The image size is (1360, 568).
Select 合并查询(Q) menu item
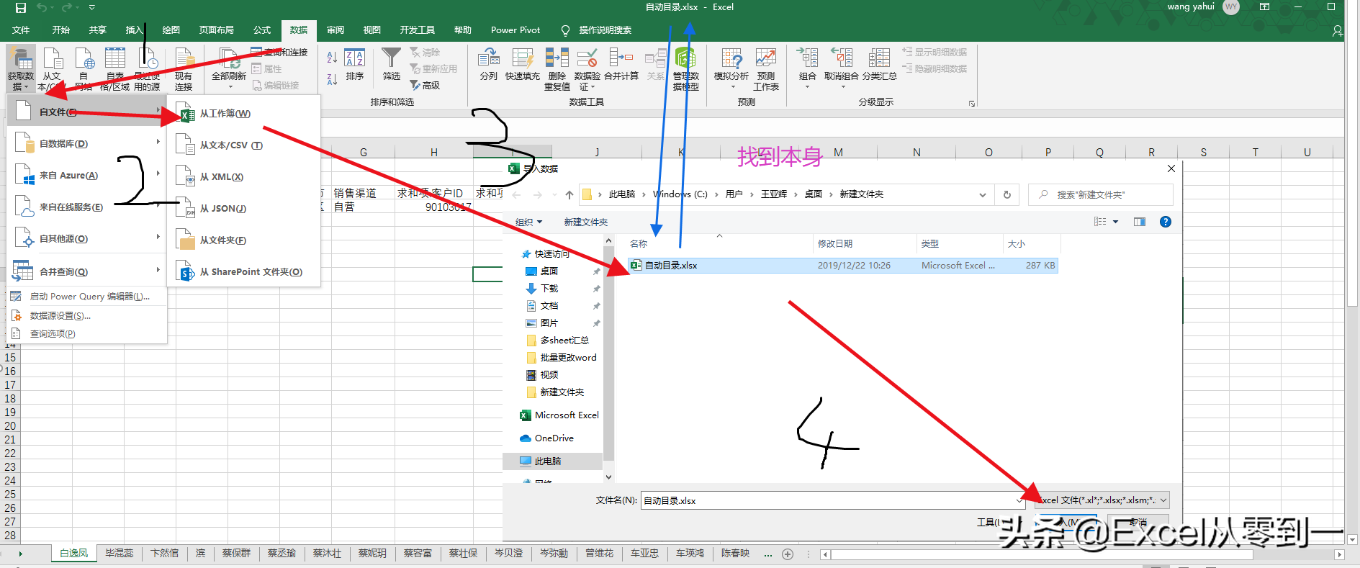(x=87, y=272)
